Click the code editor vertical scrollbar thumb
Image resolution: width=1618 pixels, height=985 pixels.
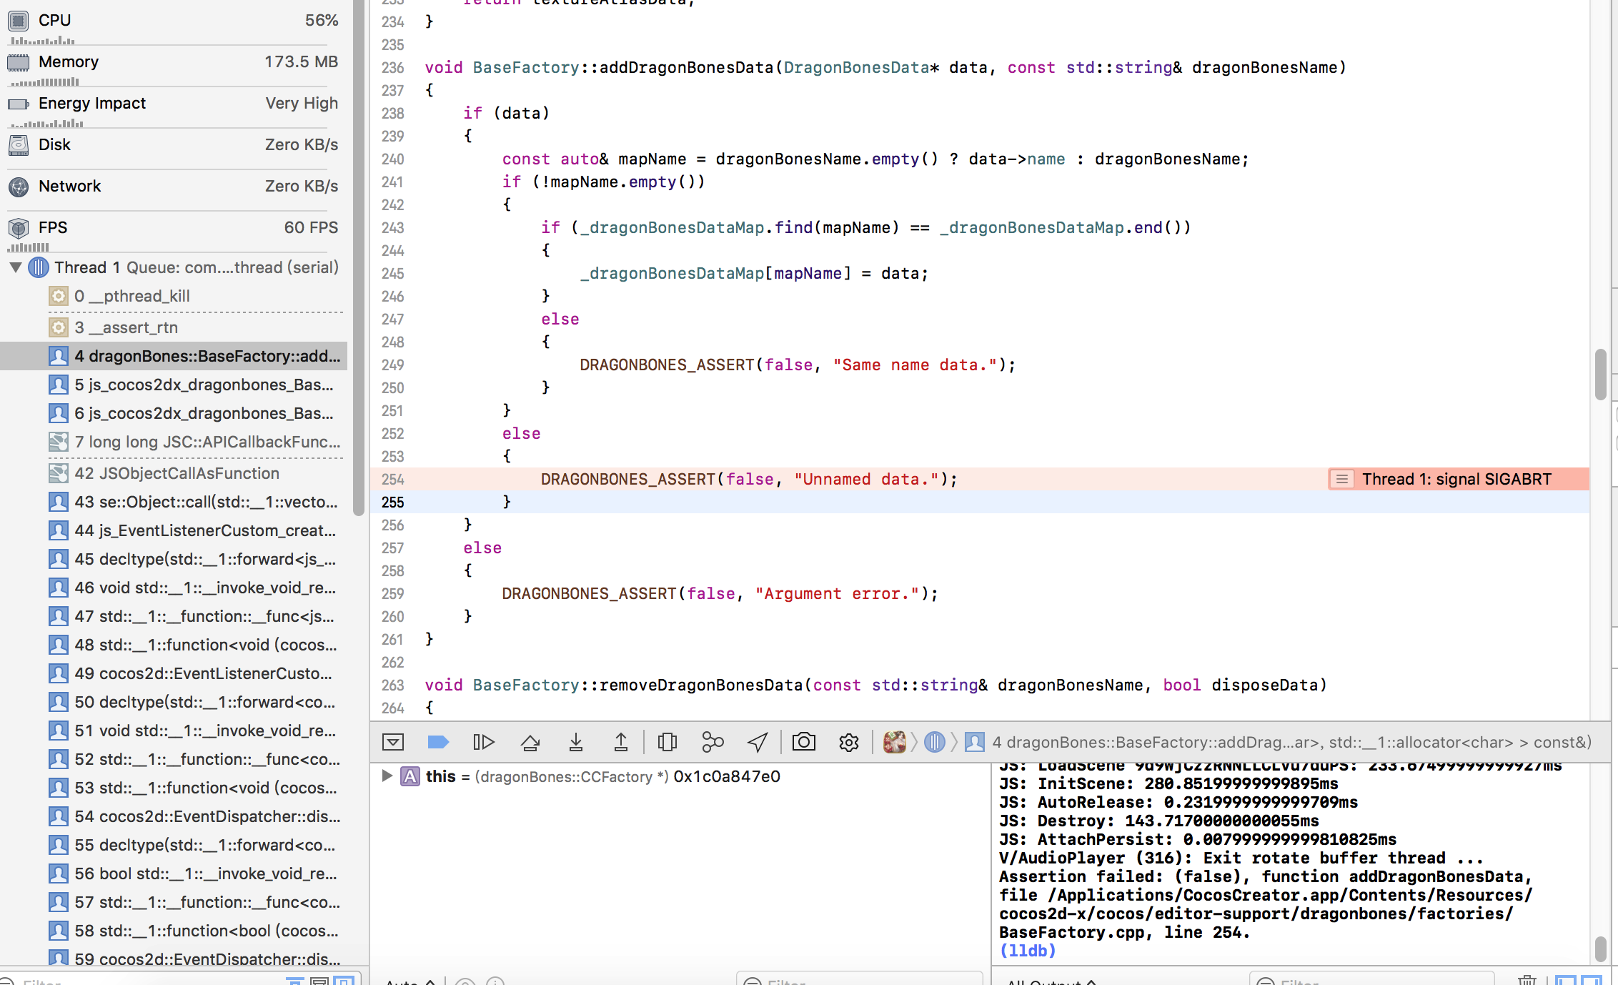tap(1600, 375)
